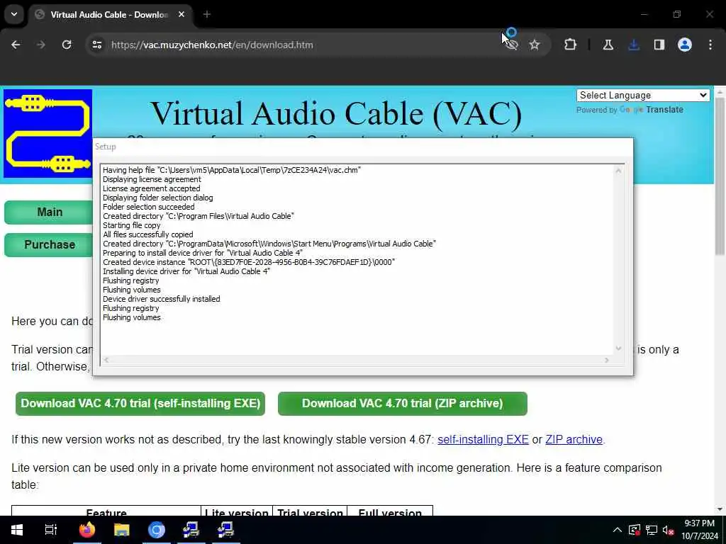
Task: Launch Firefox from the taskbar
Action: click(x=86, y=530)
